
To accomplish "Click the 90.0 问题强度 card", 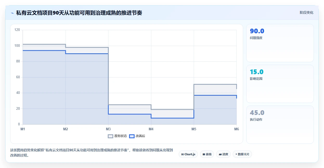I will coord(280,43).
